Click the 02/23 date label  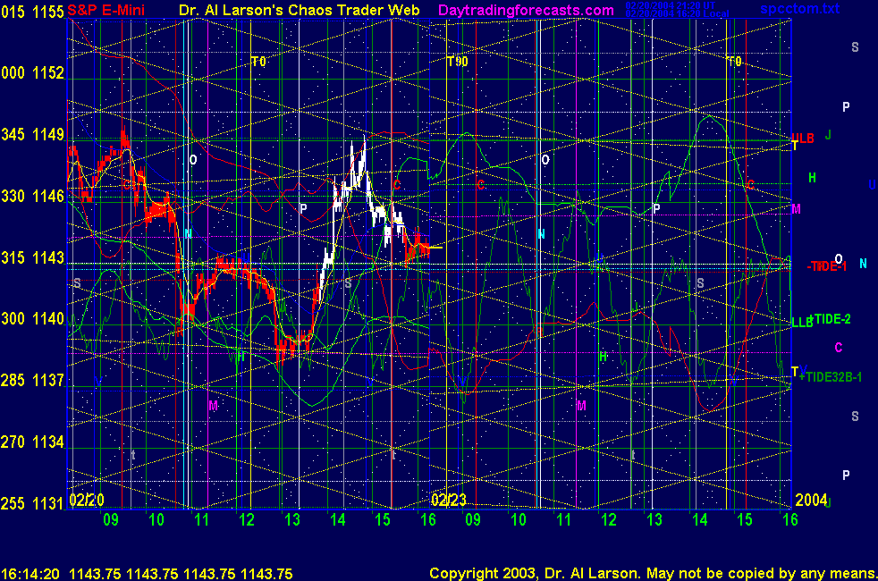pyautogui.click(x=449, y=500)
